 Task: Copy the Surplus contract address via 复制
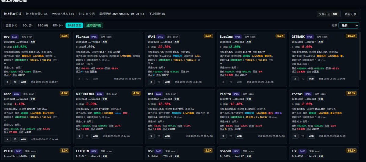click(249, 42)
